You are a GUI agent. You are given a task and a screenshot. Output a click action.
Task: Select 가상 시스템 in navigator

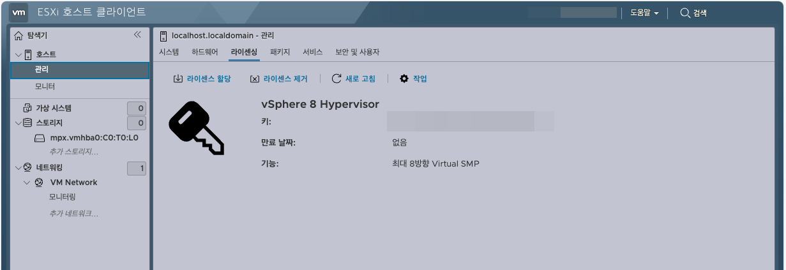pos(54,108)
